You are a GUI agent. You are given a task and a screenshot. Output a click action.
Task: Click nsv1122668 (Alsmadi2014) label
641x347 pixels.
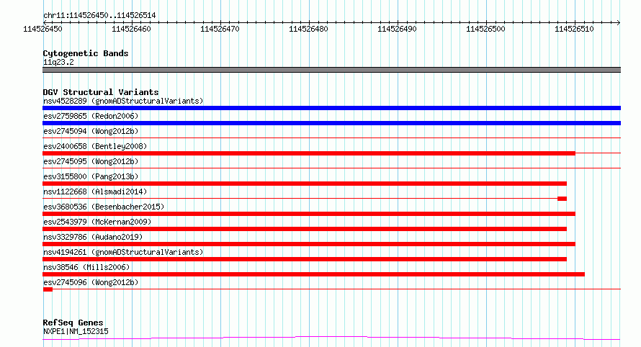pos(95,191)
